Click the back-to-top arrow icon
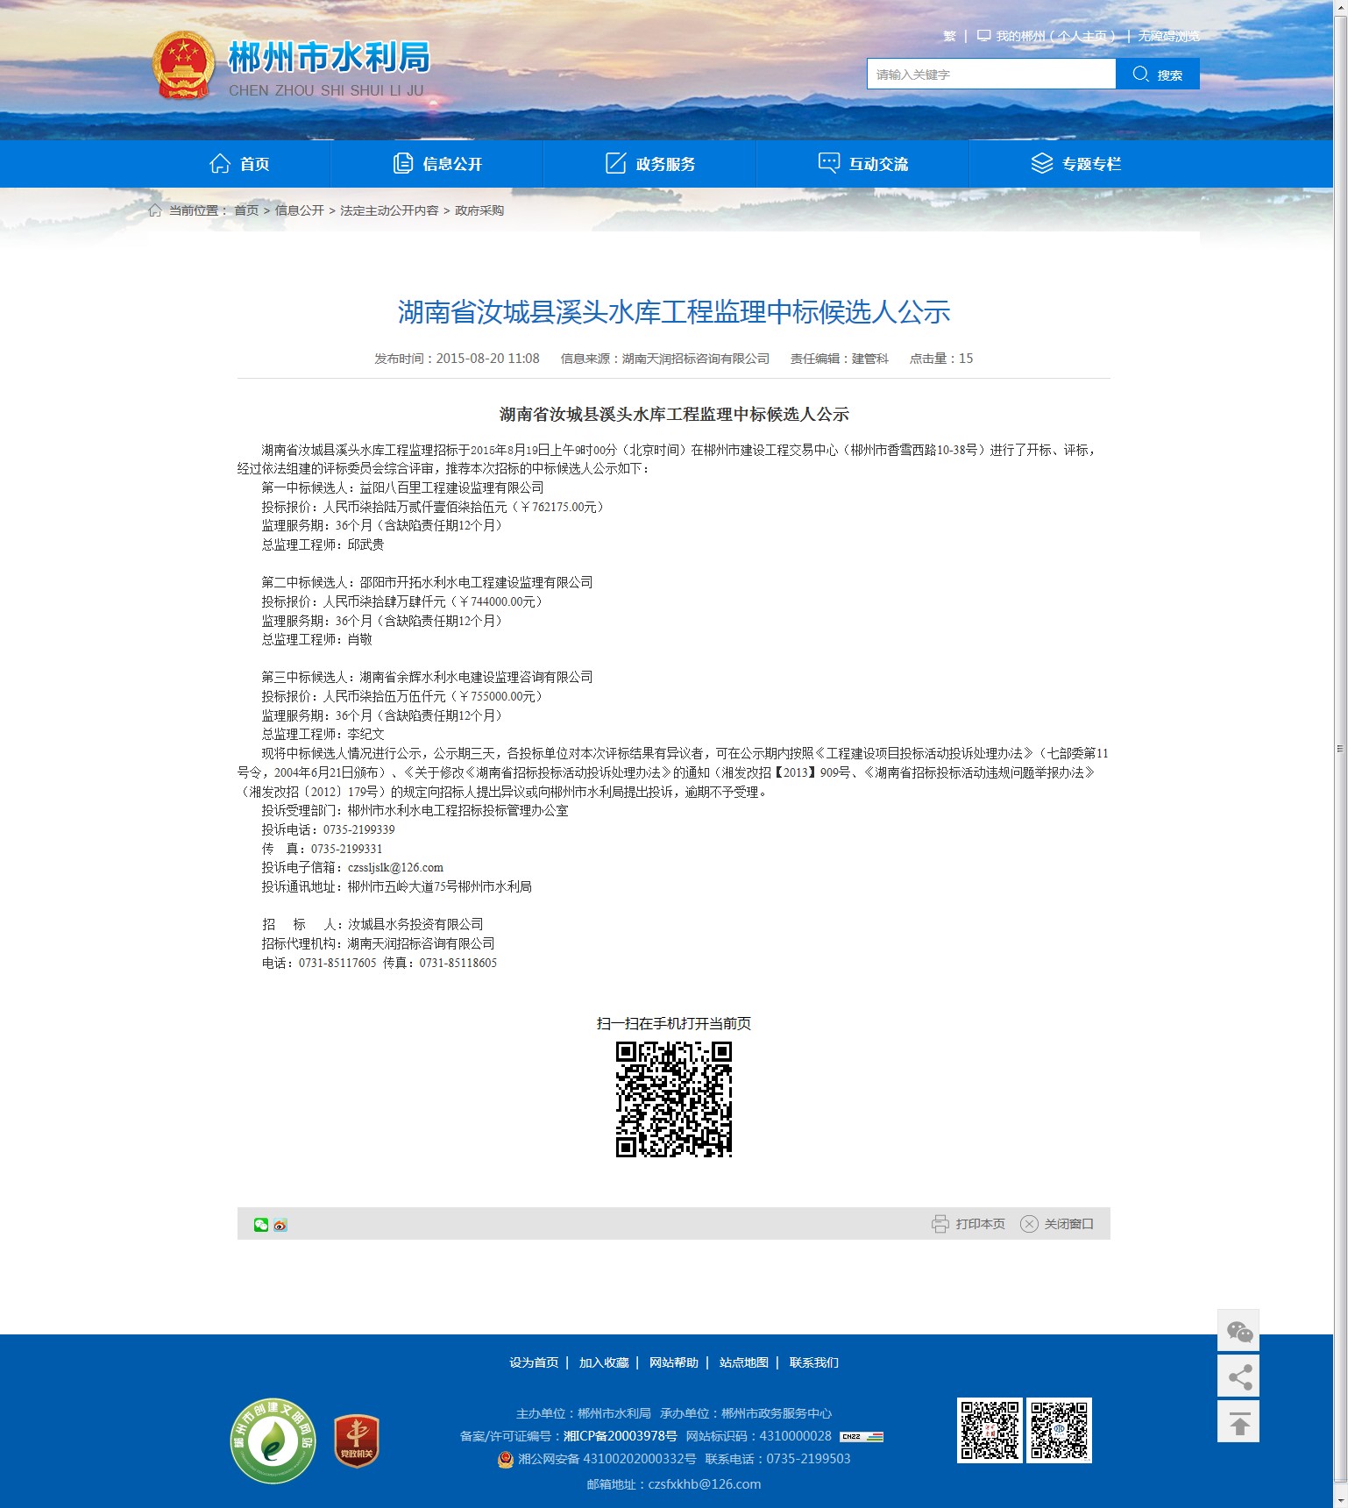This screenshot has width=1348, height=1508. point(1238,1423)
